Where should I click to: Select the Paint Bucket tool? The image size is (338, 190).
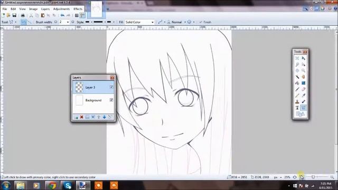click(x=297, y=83)
